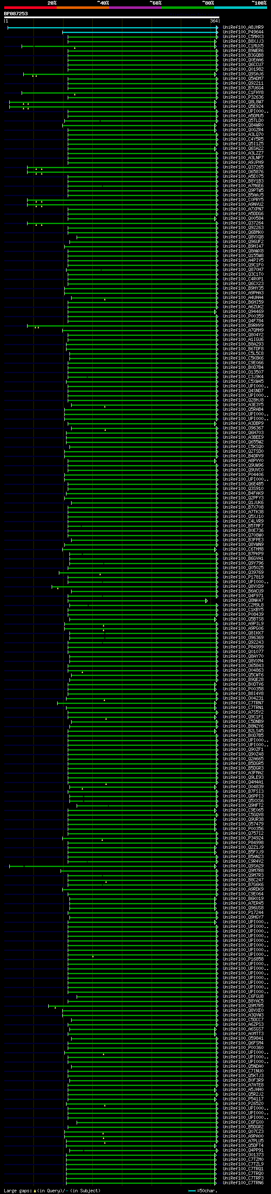Select hit label UniRef100_Q8VXD9

click(243, 586)
